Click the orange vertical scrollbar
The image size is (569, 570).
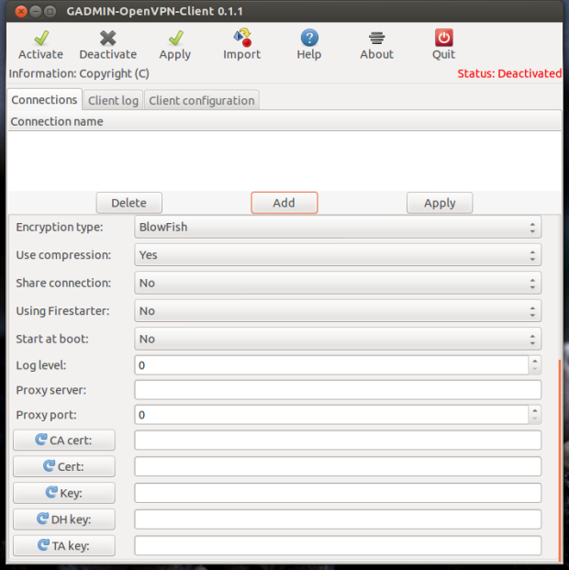click(x=559, y=461)
